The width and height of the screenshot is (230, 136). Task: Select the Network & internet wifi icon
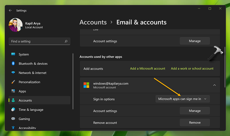pyautogui.click(x=13, y=73)
